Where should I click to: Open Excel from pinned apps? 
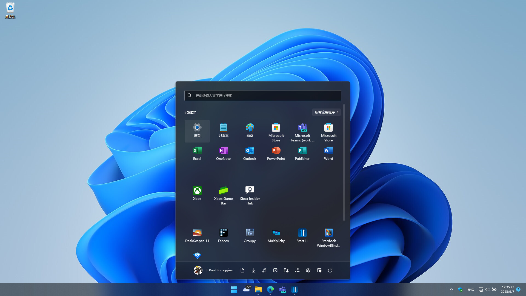click(x=197, y=153)
